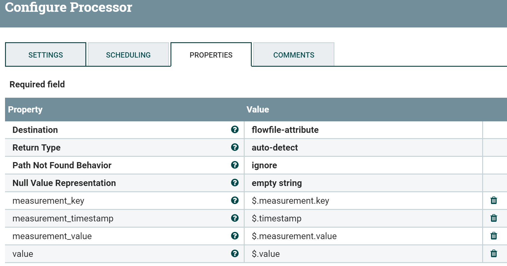Click the Property column header
Image resolution: width=507 pixels, height=266 pixels.
[x=25, y=110]
